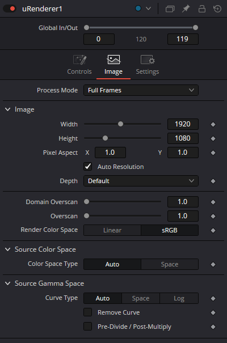Pin the uRenderer1 inspector
The image size is (227, 343).
[186, 9]
